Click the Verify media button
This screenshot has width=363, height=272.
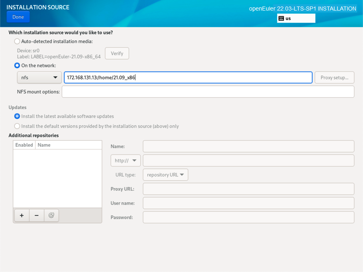pyautogui.click(x=117, y=53)
